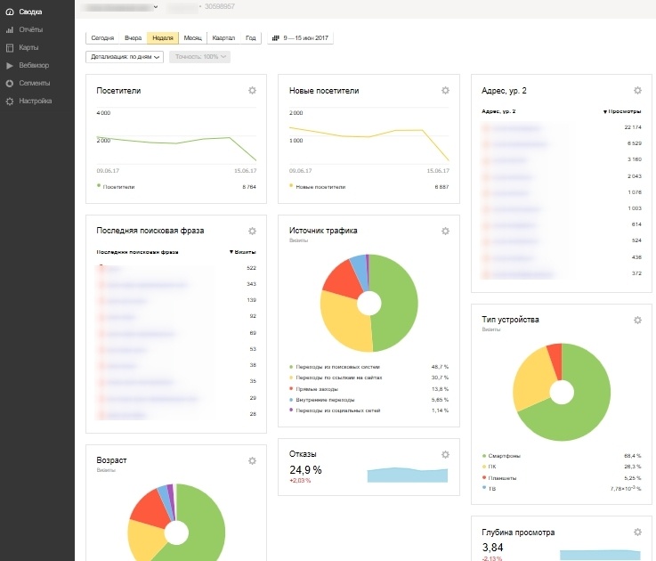
Task: Select the Вчера period tab
Action: click(x=133, y=38)
